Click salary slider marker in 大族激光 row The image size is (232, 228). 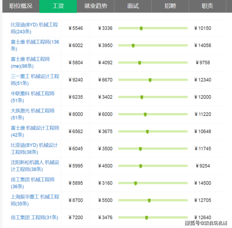pos(145,114)
